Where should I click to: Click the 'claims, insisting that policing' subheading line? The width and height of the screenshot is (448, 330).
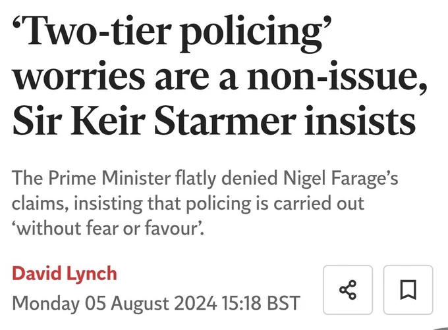coord(131,204)
